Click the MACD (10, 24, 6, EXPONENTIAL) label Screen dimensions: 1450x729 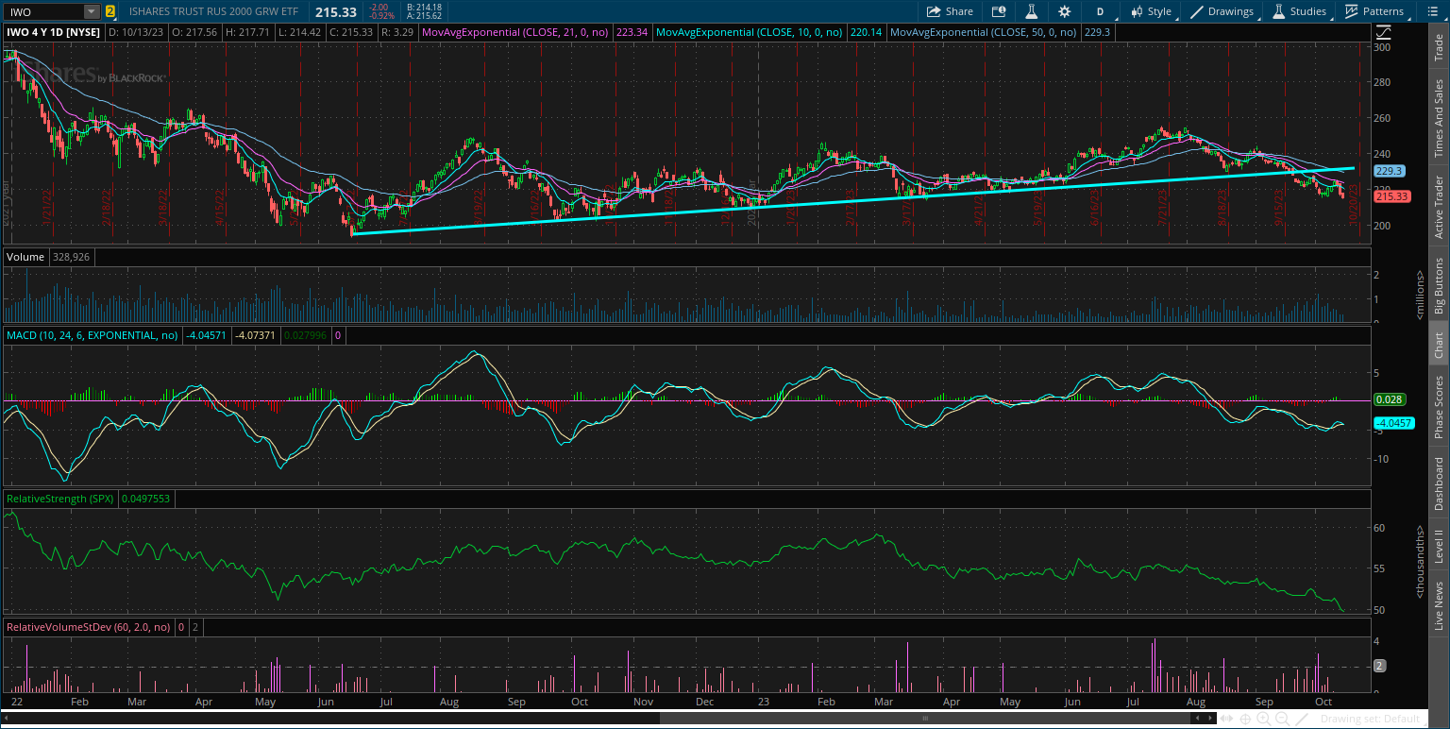tap(93, 334)
